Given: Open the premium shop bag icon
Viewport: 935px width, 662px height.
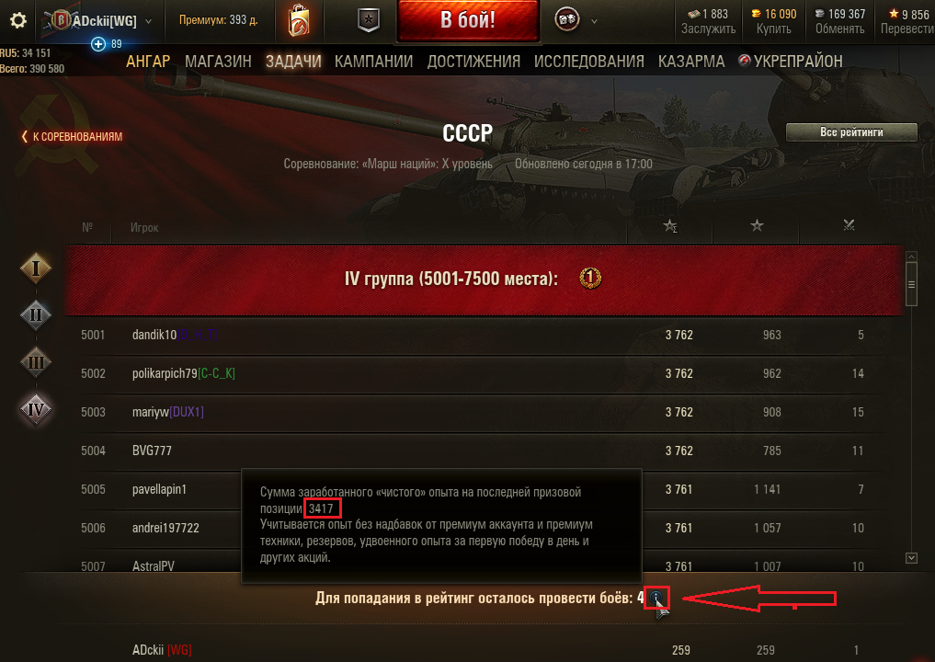Looking at the screenshot, I should [x=298, y=21].
